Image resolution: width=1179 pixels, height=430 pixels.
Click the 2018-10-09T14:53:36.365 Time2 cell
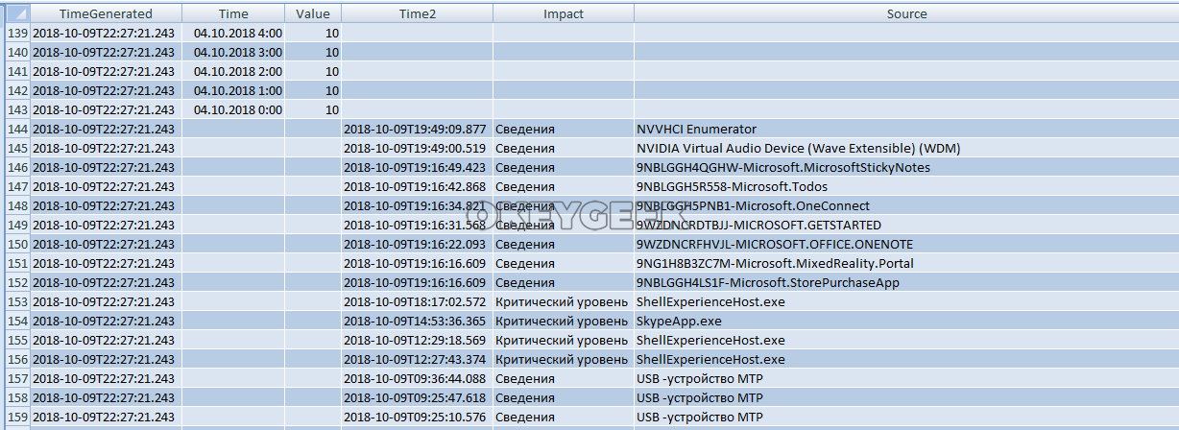(415, 321)
